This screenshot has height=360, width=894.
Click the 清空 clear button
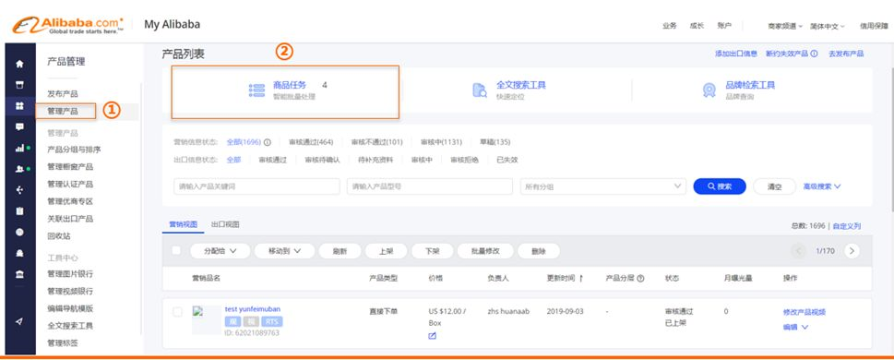point(774,186)
